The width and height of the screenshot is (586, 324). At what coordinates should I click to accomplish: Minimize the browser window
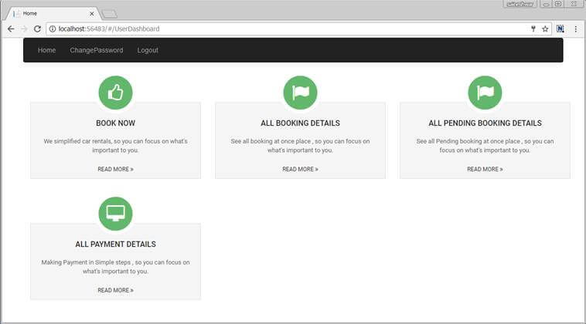click(546, 4)
